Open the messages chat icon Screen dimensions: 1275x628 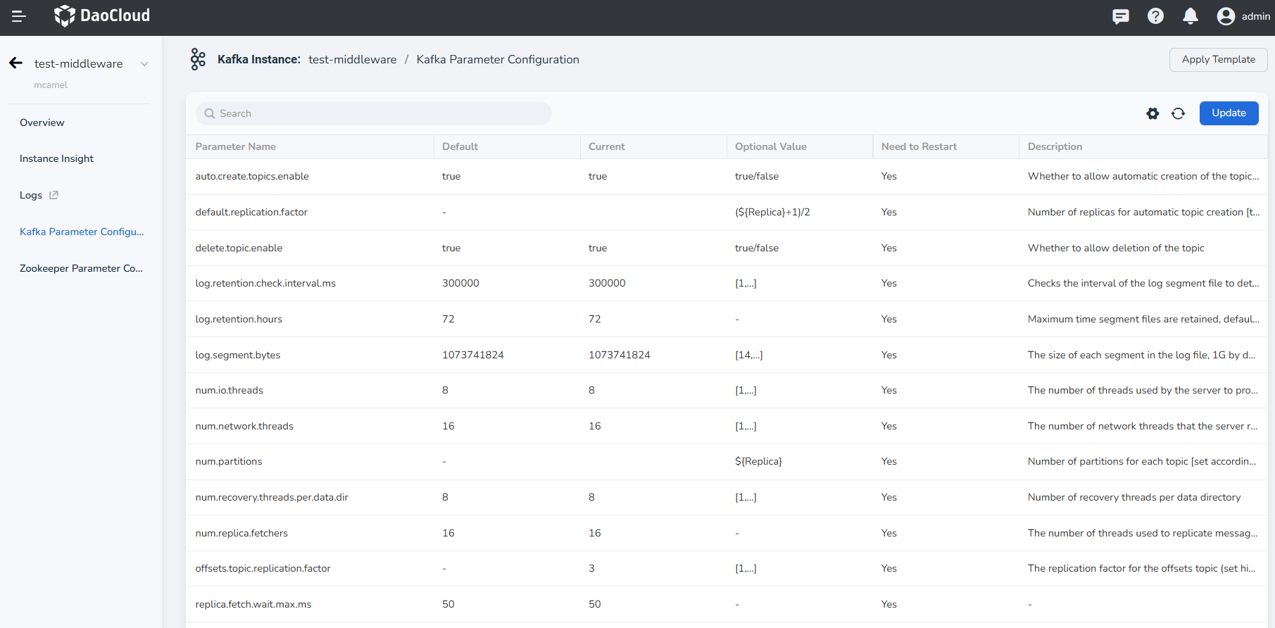1120,16
